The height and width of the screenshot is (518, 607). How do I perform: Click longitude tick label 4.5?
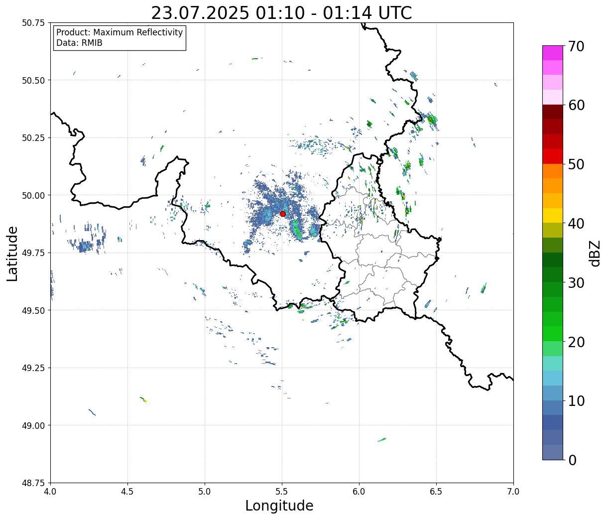(x=127, y=492)
